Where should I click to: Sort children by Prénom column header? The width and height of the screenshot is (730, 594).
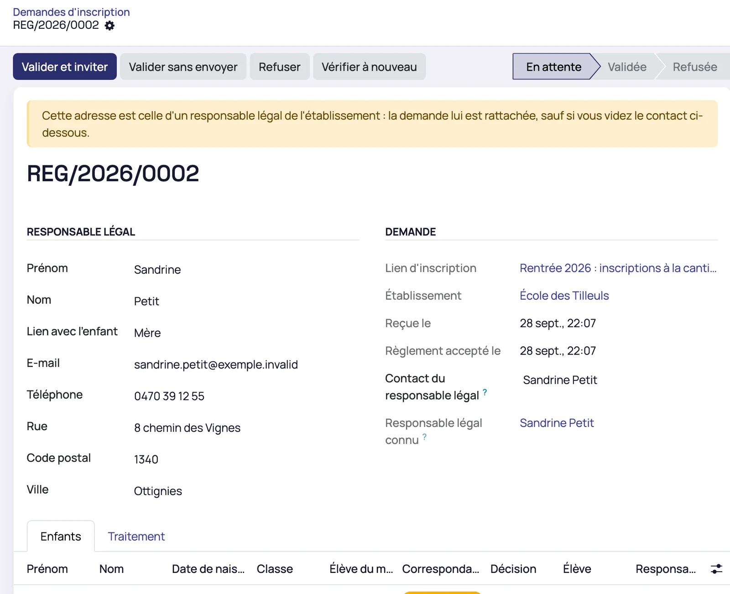point(47,569)
